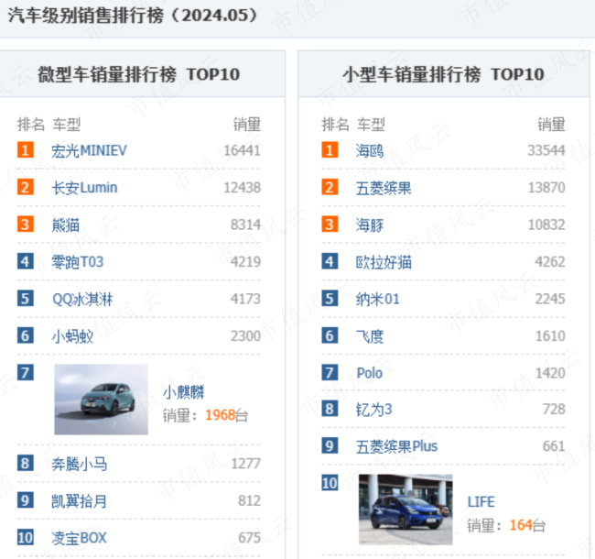595x559 pixels.
Task: Click sales value 4262 for 欧拉好猫
Action: (x=550, y=262)
